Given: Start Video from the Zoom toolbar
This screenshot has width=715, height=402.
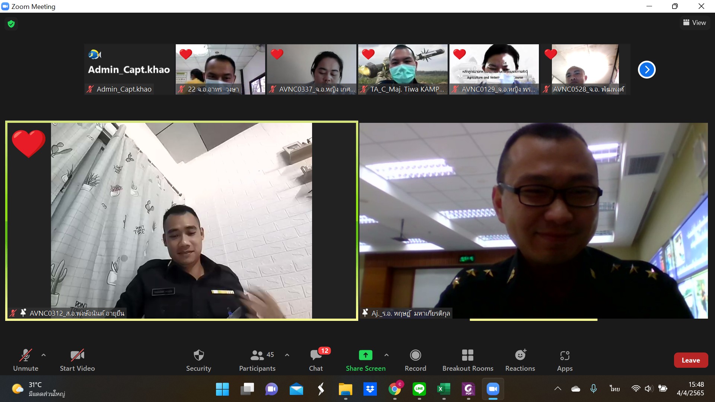Looking at the screenshot, I should (77, 360).
